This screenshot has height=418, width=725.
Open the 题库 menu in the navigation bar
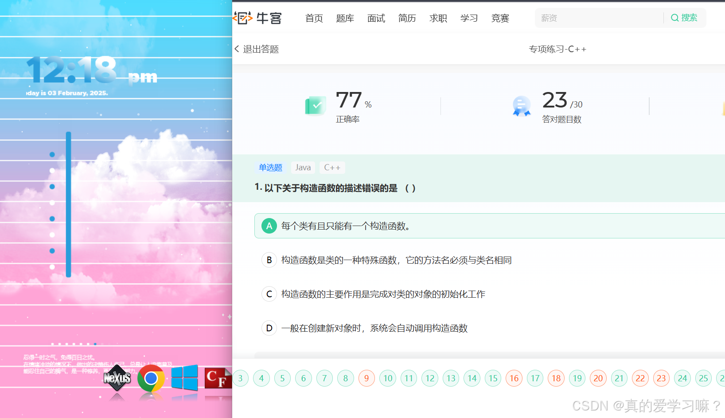point(345,18)
